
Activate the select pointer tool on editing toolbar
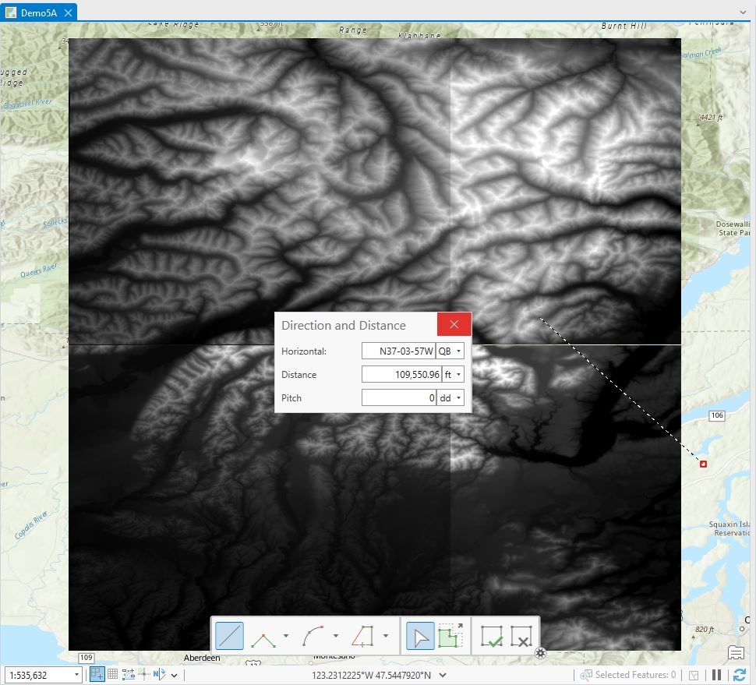[x=420, y=636]
